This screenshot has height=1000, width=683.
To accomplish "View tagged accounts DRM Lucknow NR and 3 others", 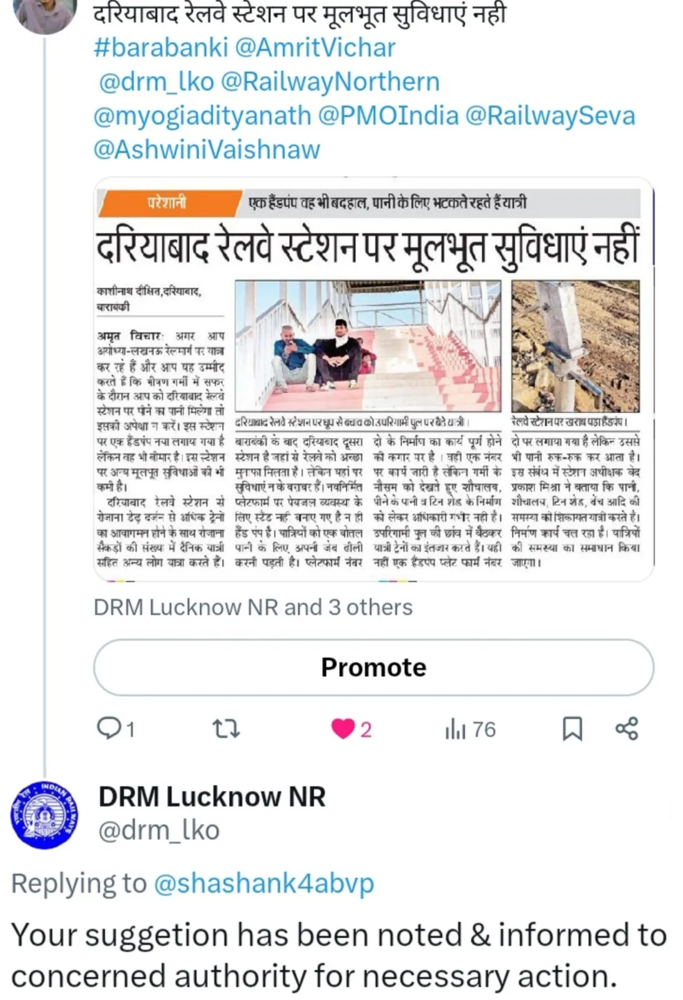I will click(x=253, y=607).
